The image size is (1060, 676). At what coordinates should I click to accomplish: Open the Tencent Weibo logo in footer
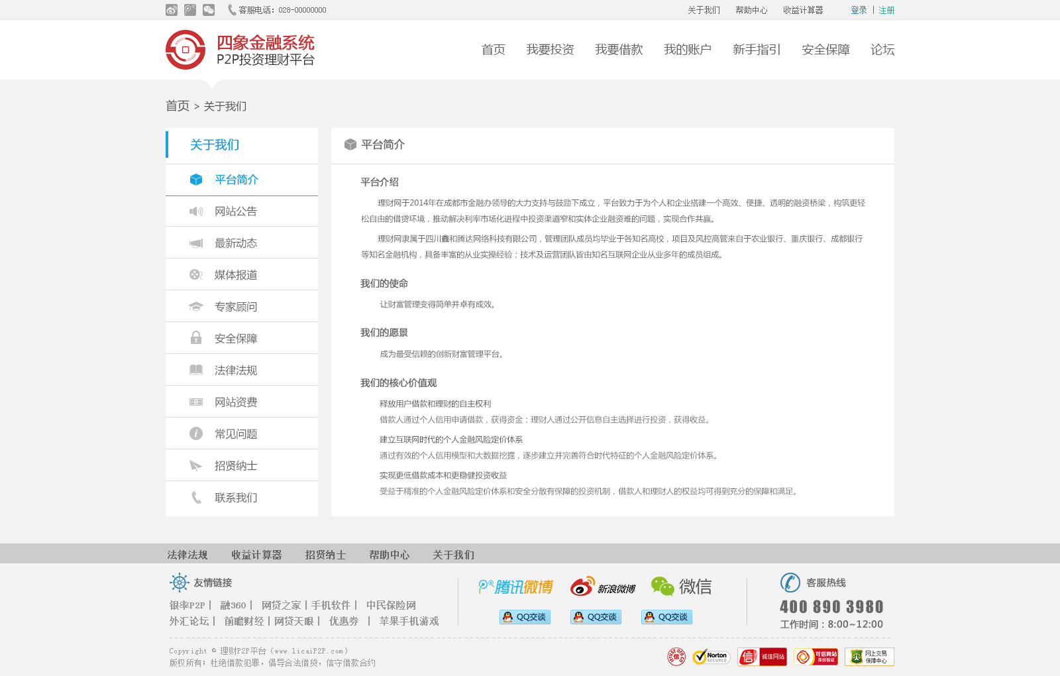click(x=515, y=587)
